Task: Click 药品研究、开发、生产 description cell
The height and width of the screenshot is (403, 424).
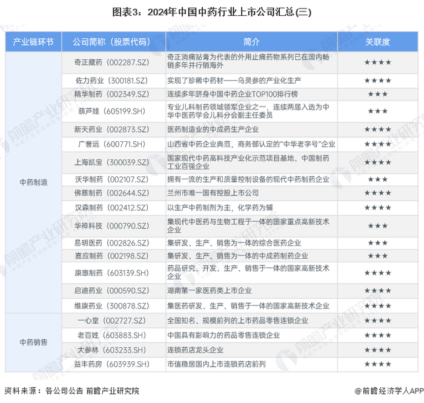Action: tap(251, 273)
